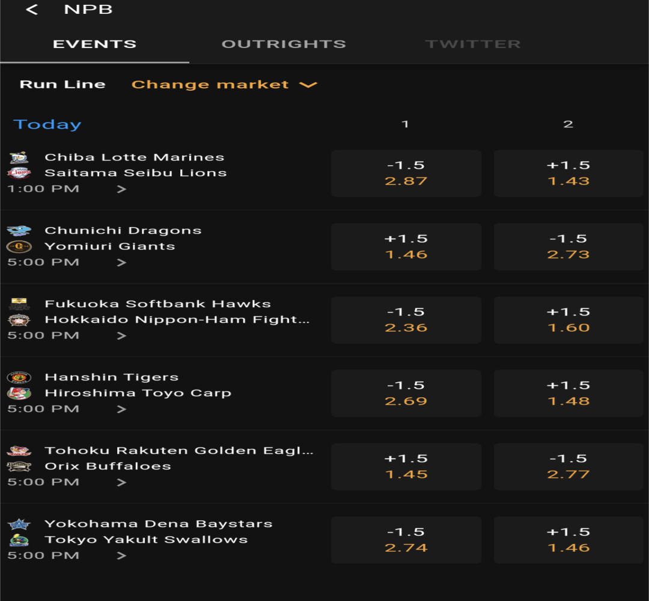Open the Orix Buffaloes event name
Screen dimensions: 649x601
(x=108, y=466)
